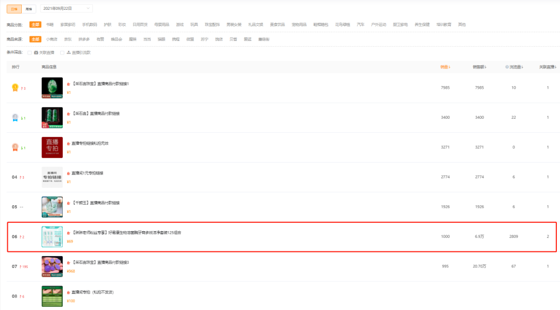
Task: Sort the table by 浏览量 column
Action: pyautogui.click(x=516, y=67)
